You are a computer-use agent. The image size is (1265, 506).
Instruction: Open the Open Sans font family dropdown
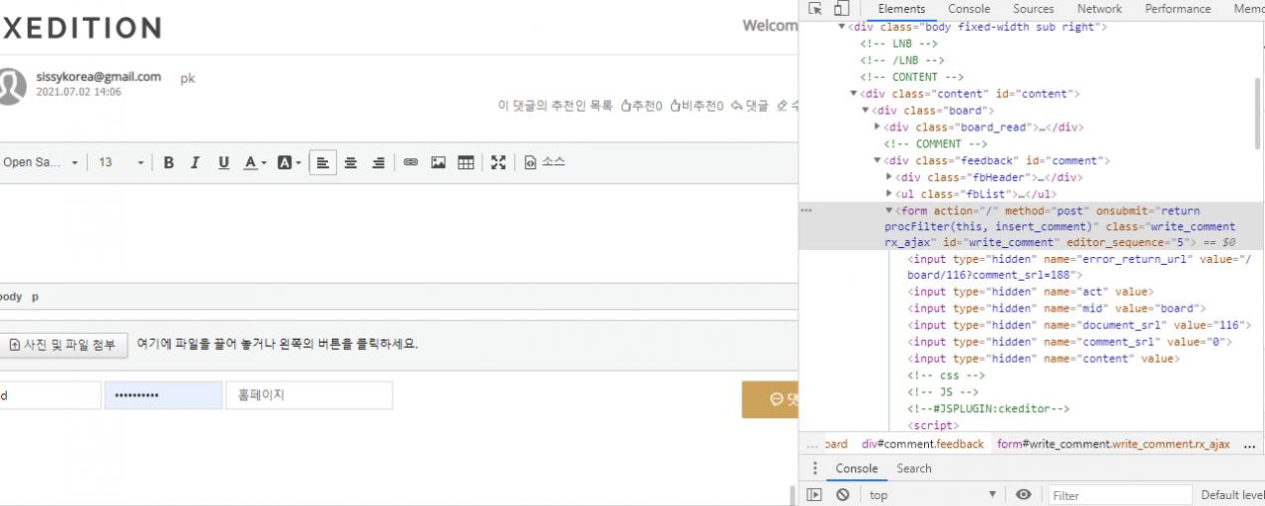pyautogui.click(x=40, y=163)
